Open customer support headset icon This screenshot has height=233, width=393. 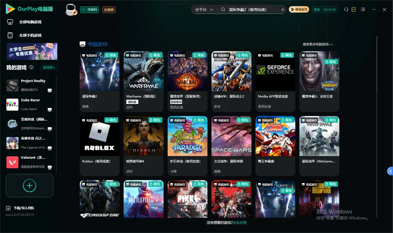tap(346, 9)
